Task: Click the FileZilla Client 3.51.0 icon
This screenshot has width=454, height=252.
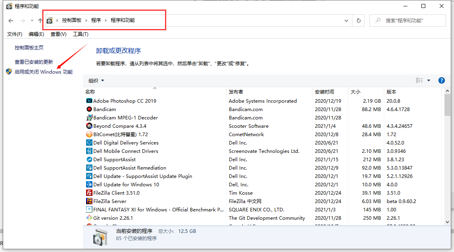Action: (89, 193)
